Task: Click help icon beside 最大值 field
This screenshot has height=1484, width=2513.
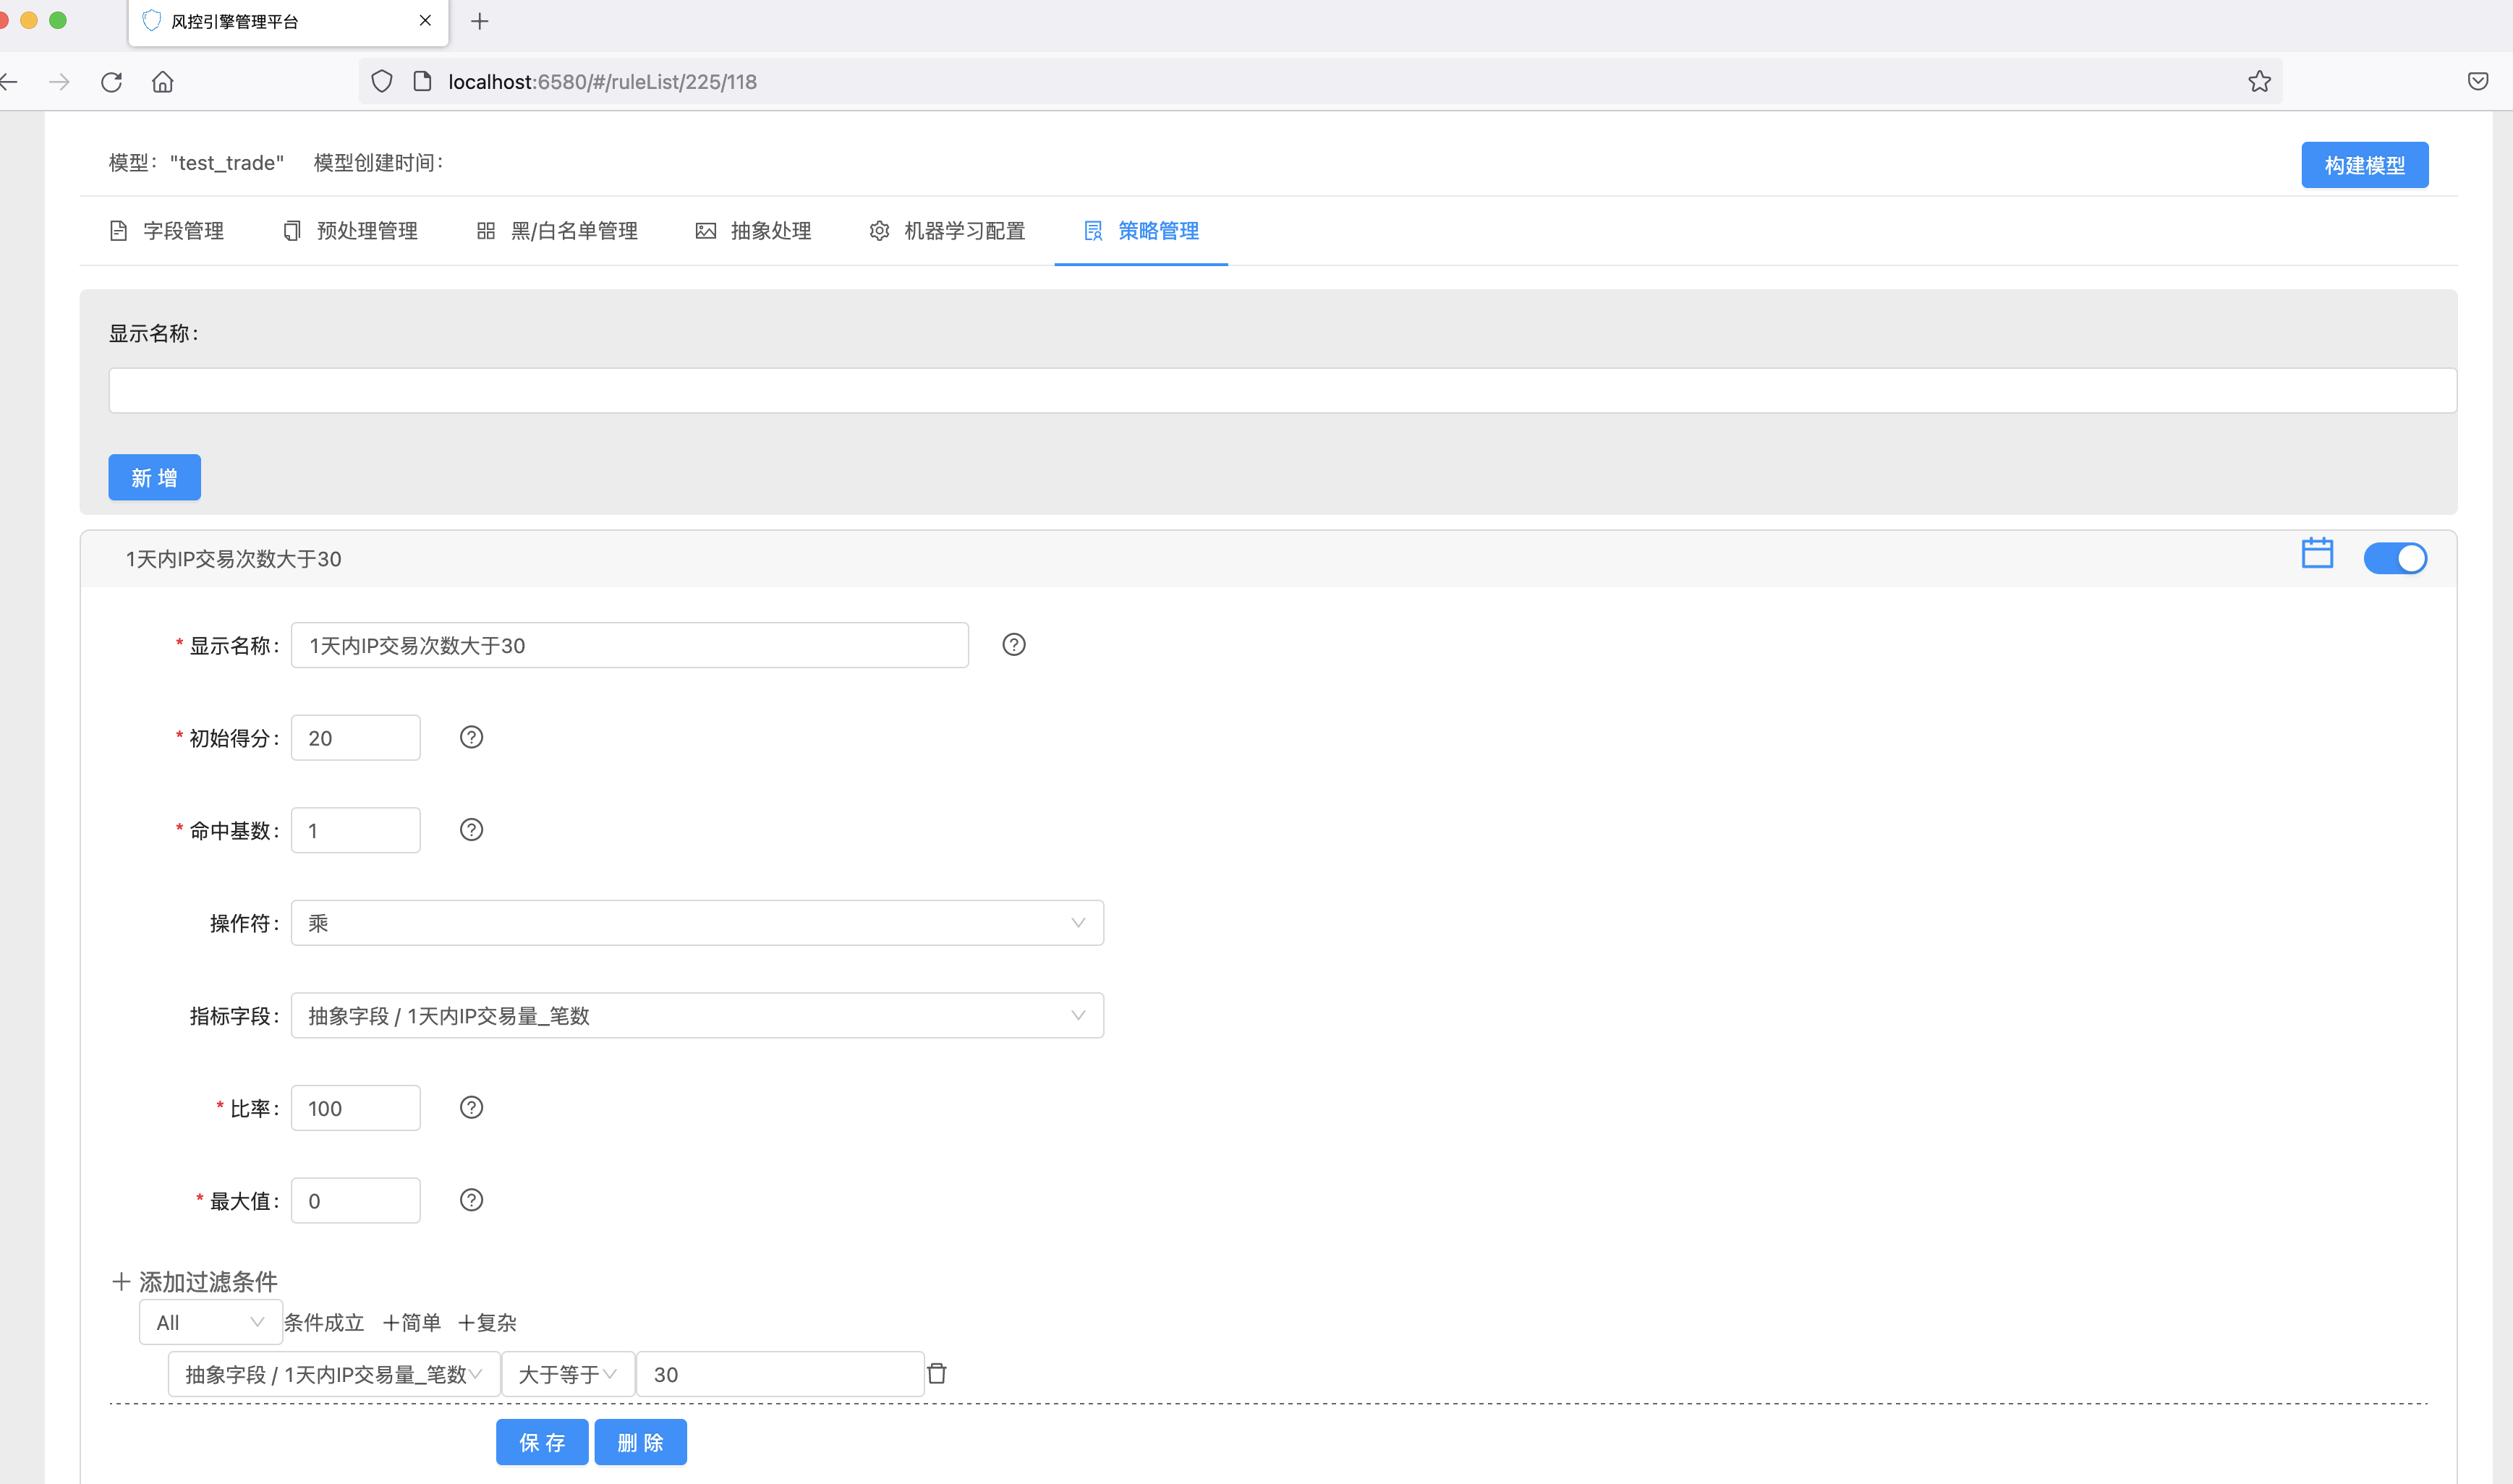Action: point(471,1200)
